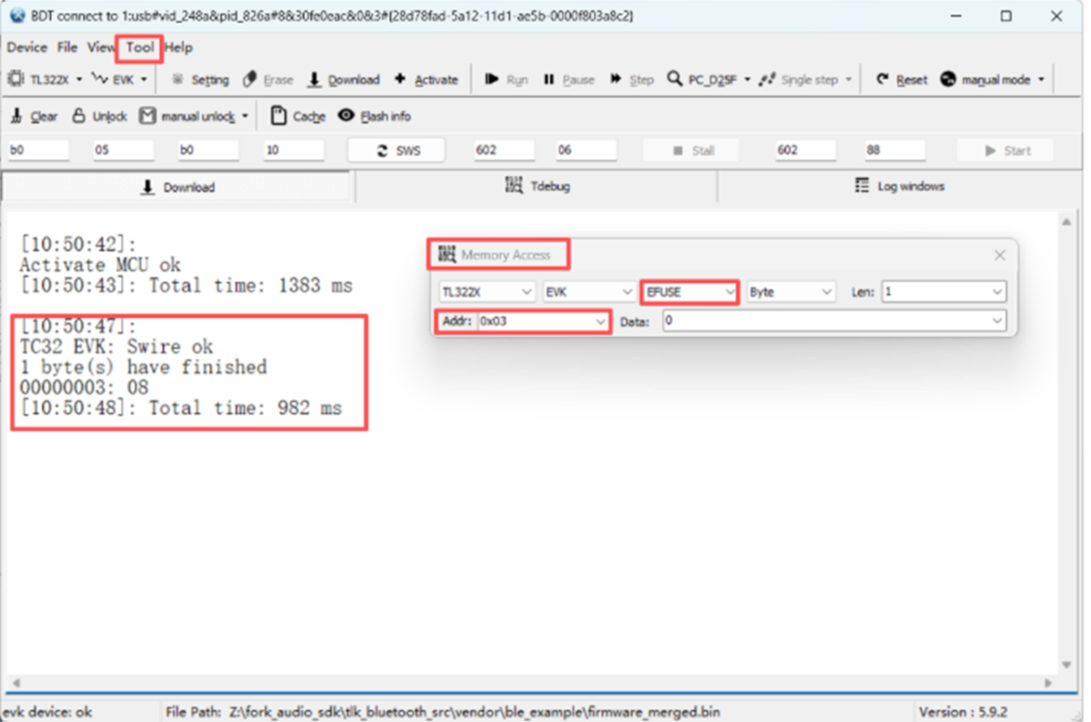The image size is (1091, 722).
Task: Open the Cache tool
Action: 298,115
